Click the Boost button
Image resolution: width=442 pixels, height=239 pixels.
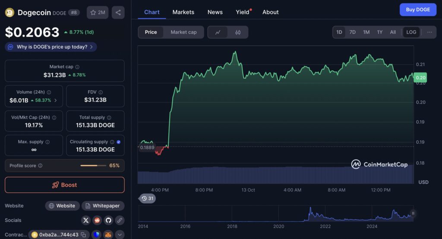point(65,185)
